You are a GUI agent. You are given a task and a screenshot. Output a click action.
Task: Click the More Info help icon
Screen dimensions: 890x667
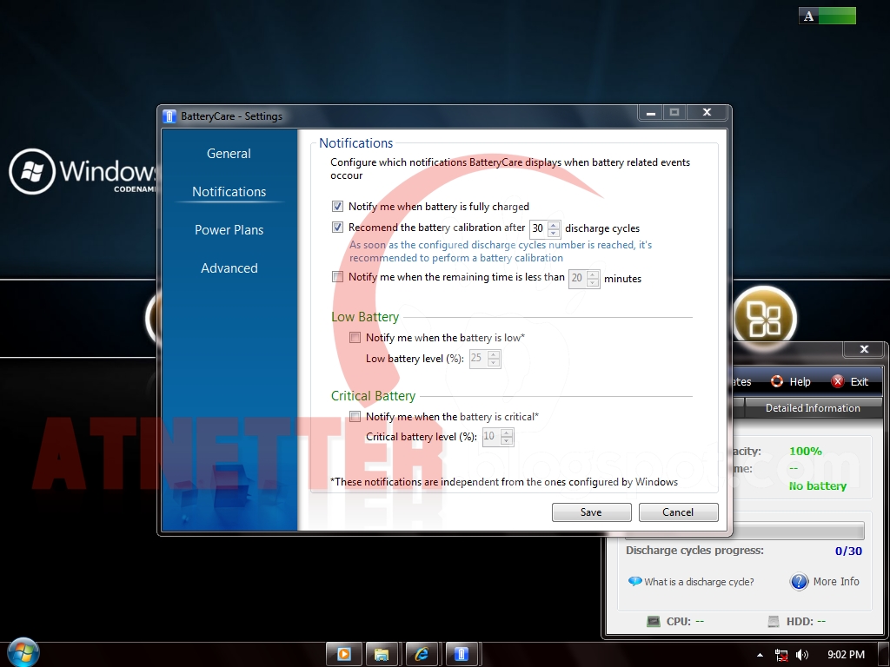tap(800, 581)
